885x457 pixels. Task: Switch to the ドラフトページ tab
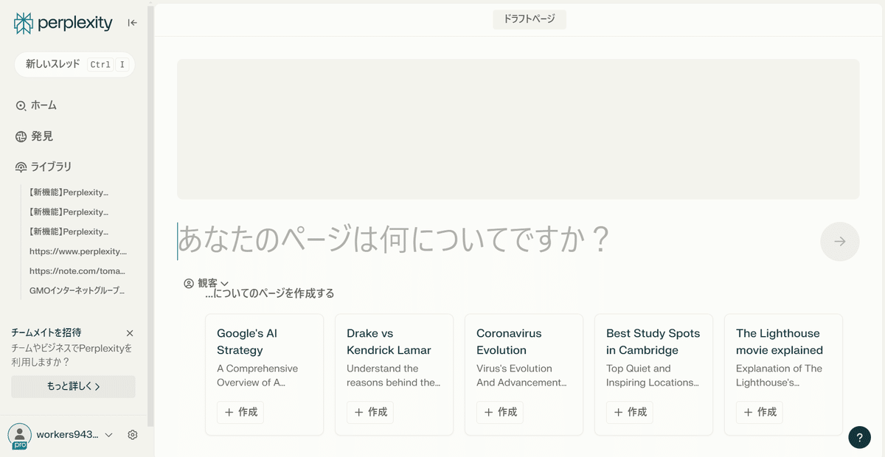pos(530,19)
